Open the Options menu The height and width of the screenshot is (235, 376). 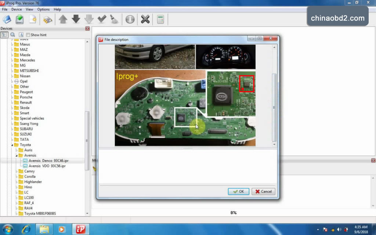pos(43,9)
